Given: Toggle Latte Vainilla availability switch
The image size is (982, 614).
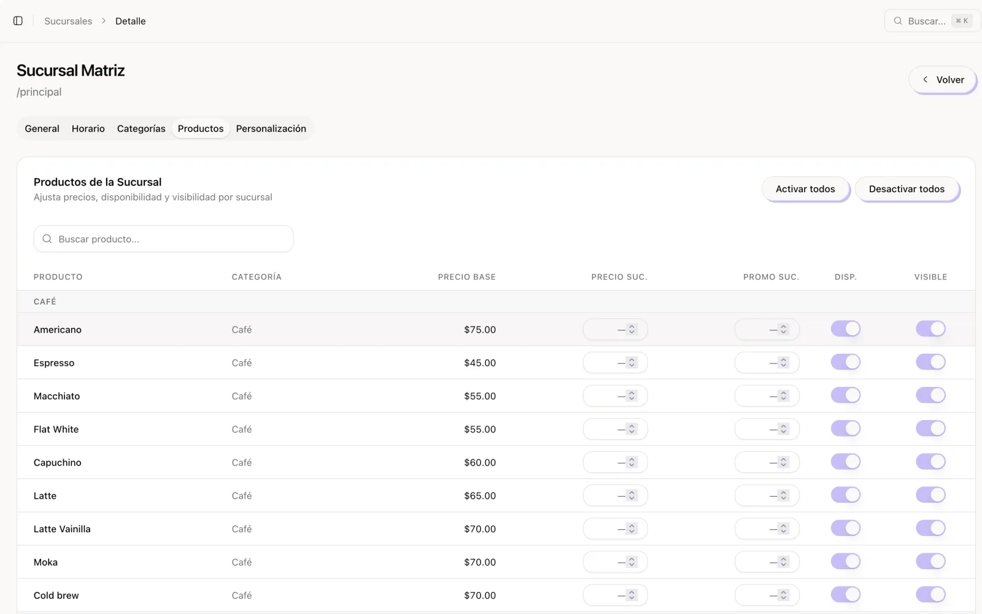Looking at the screenshot, I should (x=846, y=528).
